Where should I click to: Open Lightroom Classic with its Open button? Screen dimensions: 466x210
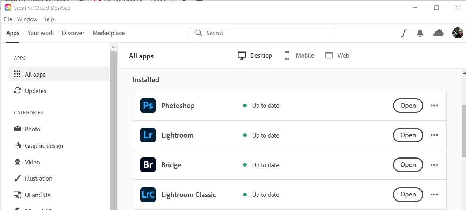click(408, 194)
